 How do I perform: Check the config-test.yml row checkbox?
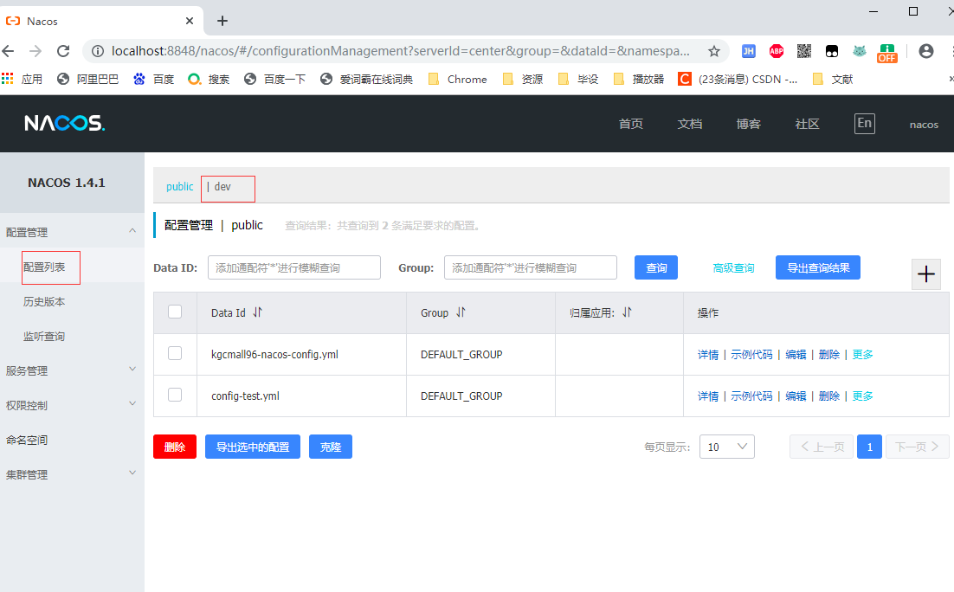[x=175, y=395]
